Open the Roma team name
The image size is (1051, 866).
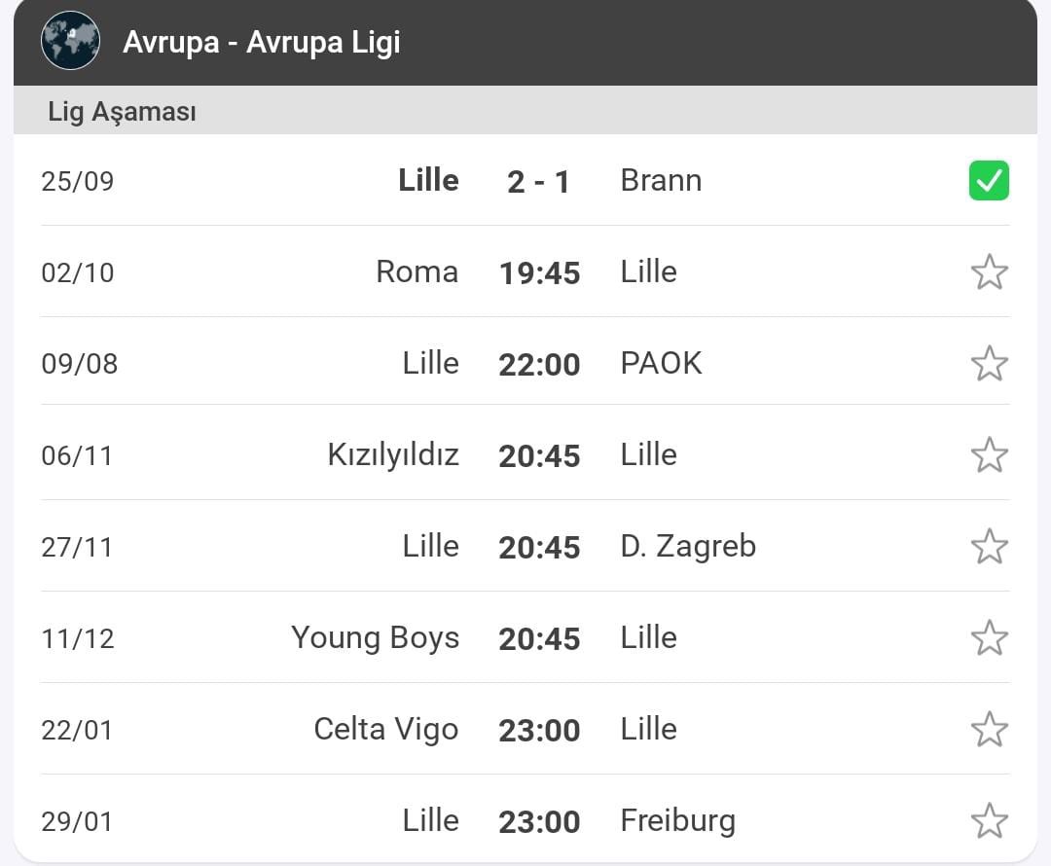click(x=417, y=272)
